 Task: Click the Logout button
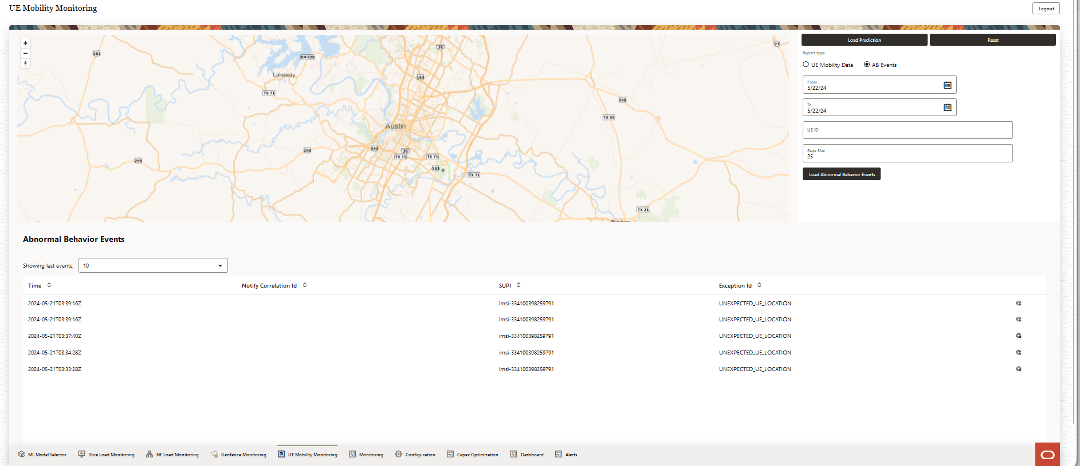pyautogui.click(x=1046, y=9)
